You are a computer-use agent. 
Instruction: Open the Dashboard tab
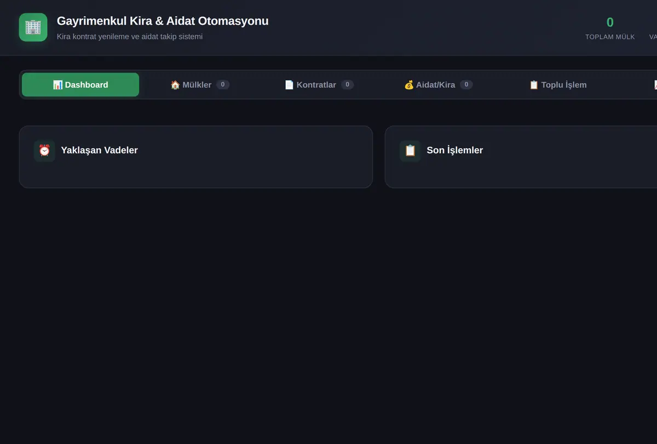tap(80, 85)
